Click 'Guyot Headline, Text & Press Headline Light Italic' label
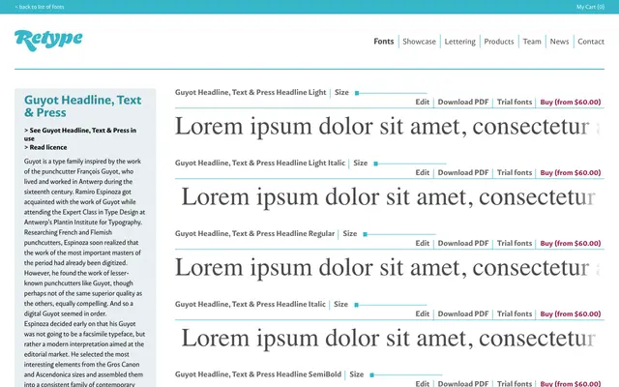 260,164
